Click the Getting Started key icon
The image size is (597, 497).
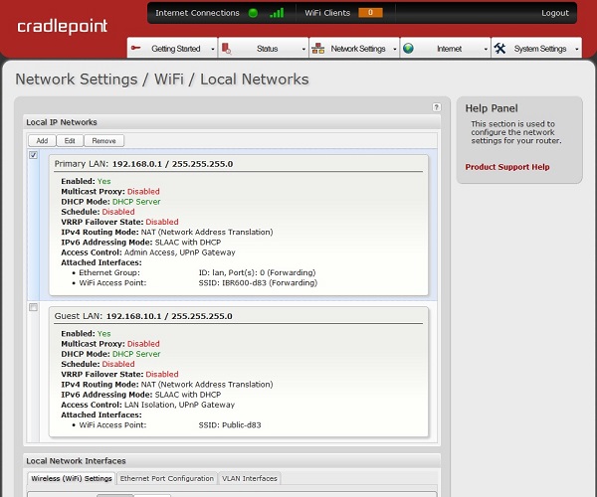pos(136,48)
